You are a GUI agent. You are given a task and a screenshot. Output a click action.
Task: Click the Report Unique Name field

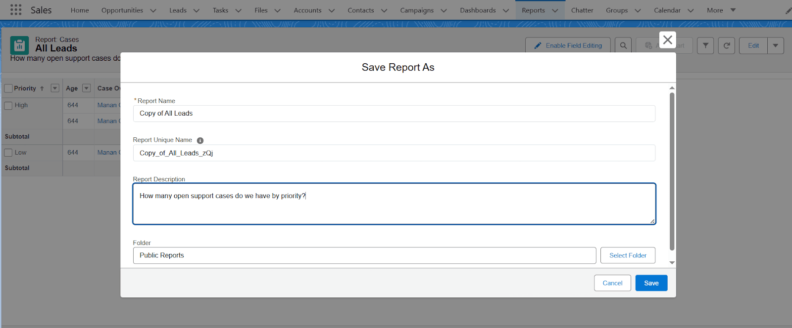point(394,153)
